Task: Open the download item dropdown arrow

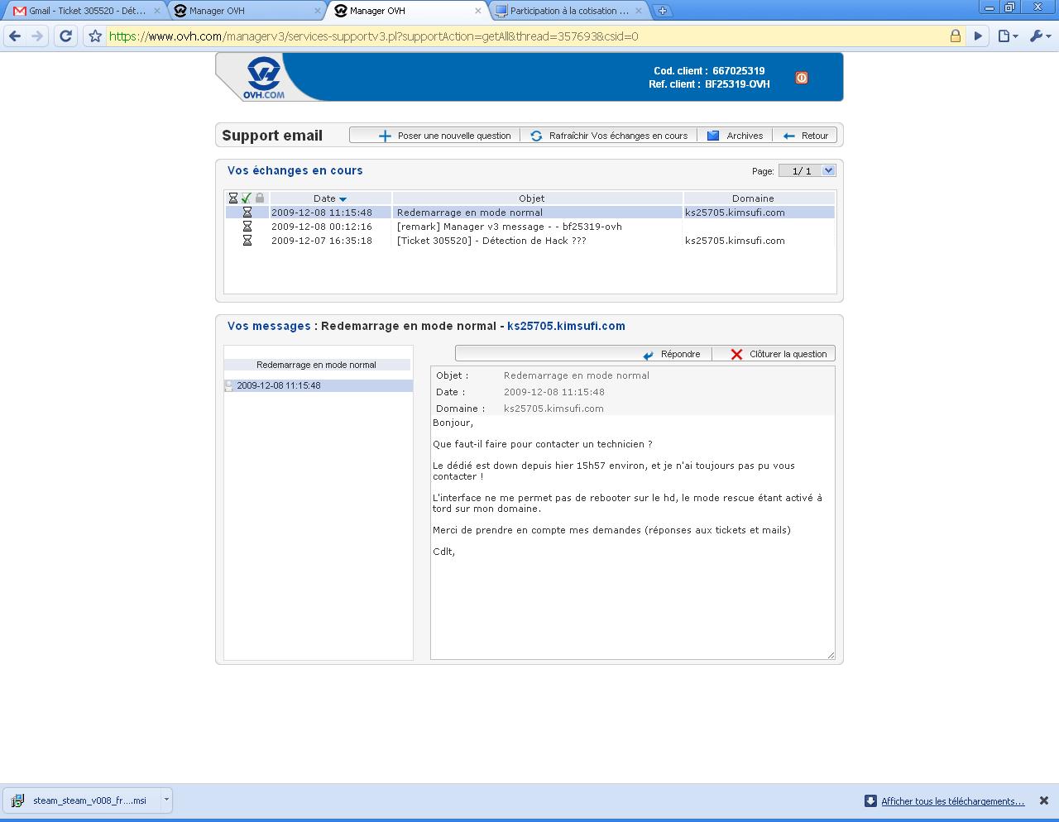Action: (x=166, y=800)
